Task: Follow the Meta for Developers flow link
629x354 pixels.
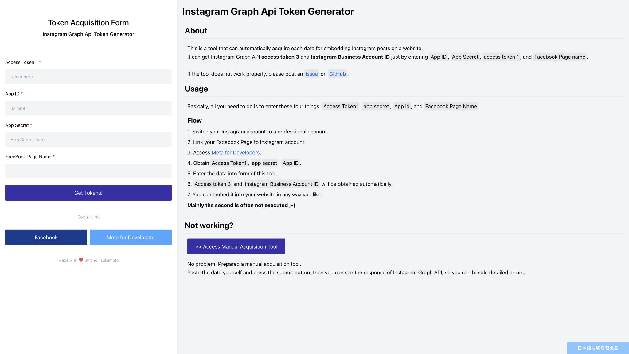Action: 236,153
